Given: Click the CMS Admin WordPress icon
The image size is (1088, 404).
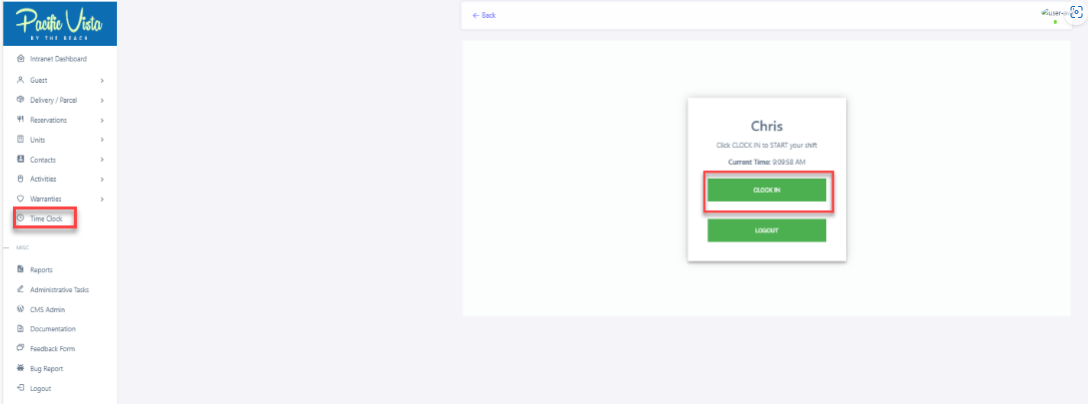Looking at the screenshot, I should 21,309.
